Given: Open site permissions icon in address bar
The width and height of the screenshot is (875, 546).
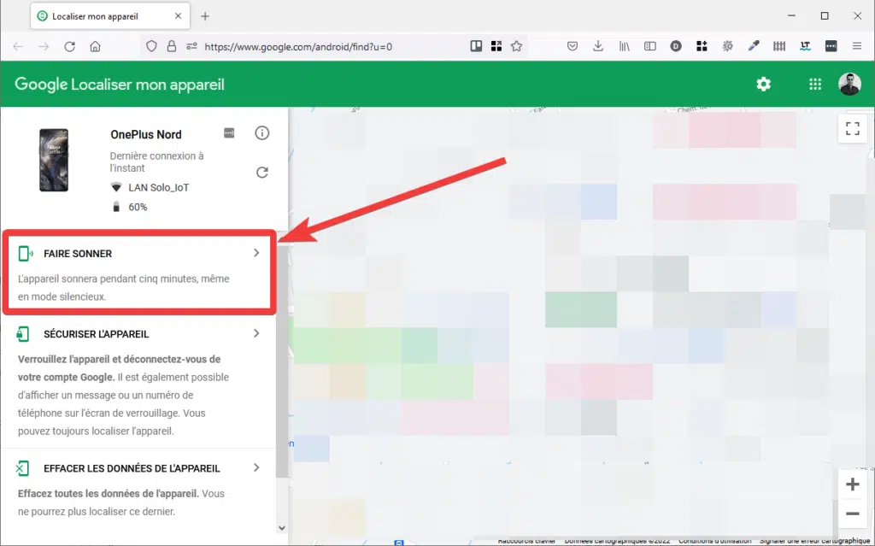Looking at the screenshot, I should [191, 47].
